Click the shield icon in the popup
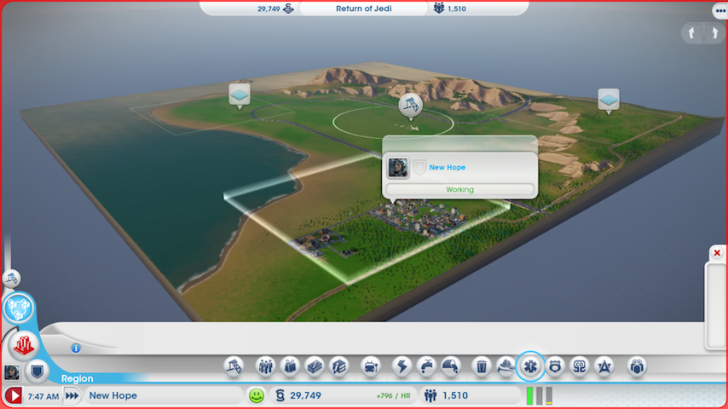The image size is (728, 409). [419, 167]
